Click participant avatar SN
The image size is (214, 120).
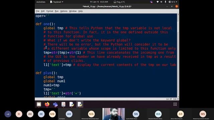[136, 114]
